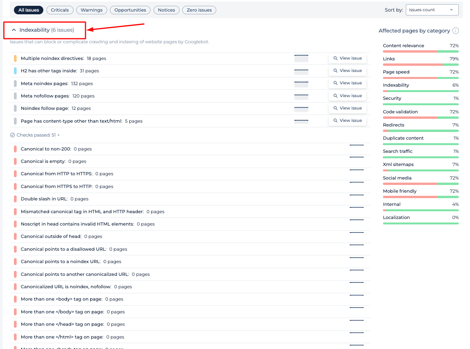Open the Notices filter

click(166, 10)
